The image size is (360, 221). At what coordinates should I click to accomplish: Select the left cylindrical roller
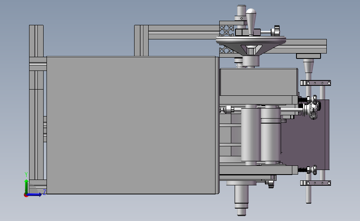[250, 135]
